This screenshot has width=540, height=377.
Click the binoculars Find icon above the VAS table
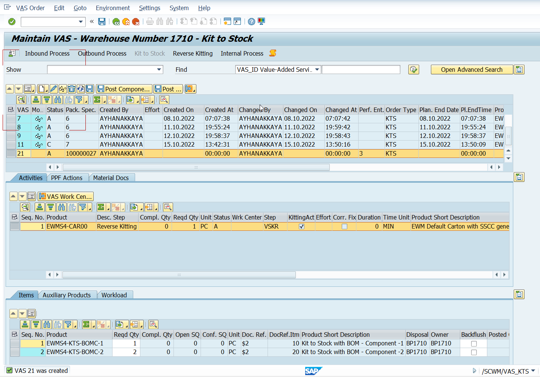point(58,100)
